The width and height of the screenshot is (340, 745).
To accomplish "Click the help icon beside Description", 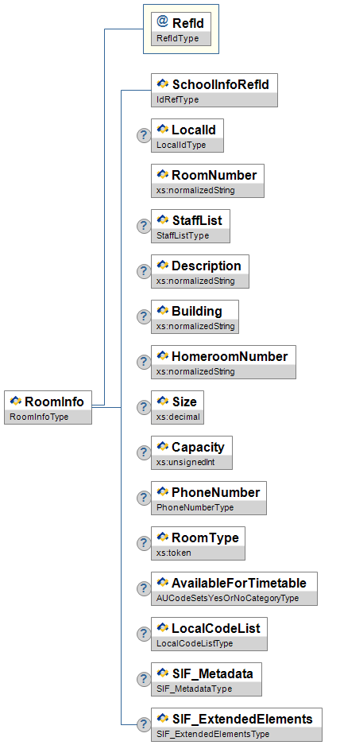I will 144,271.
